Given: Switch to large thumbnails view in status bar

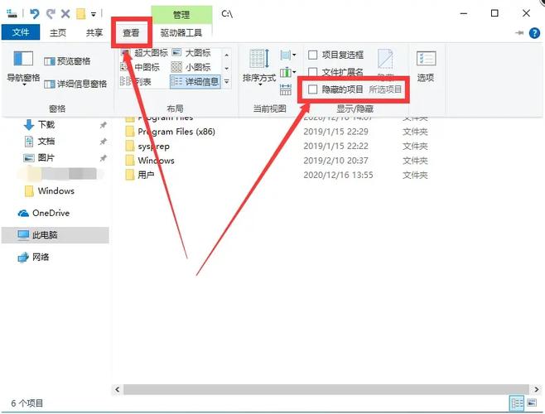Looking at the screenshot, I should coord(532,403).
